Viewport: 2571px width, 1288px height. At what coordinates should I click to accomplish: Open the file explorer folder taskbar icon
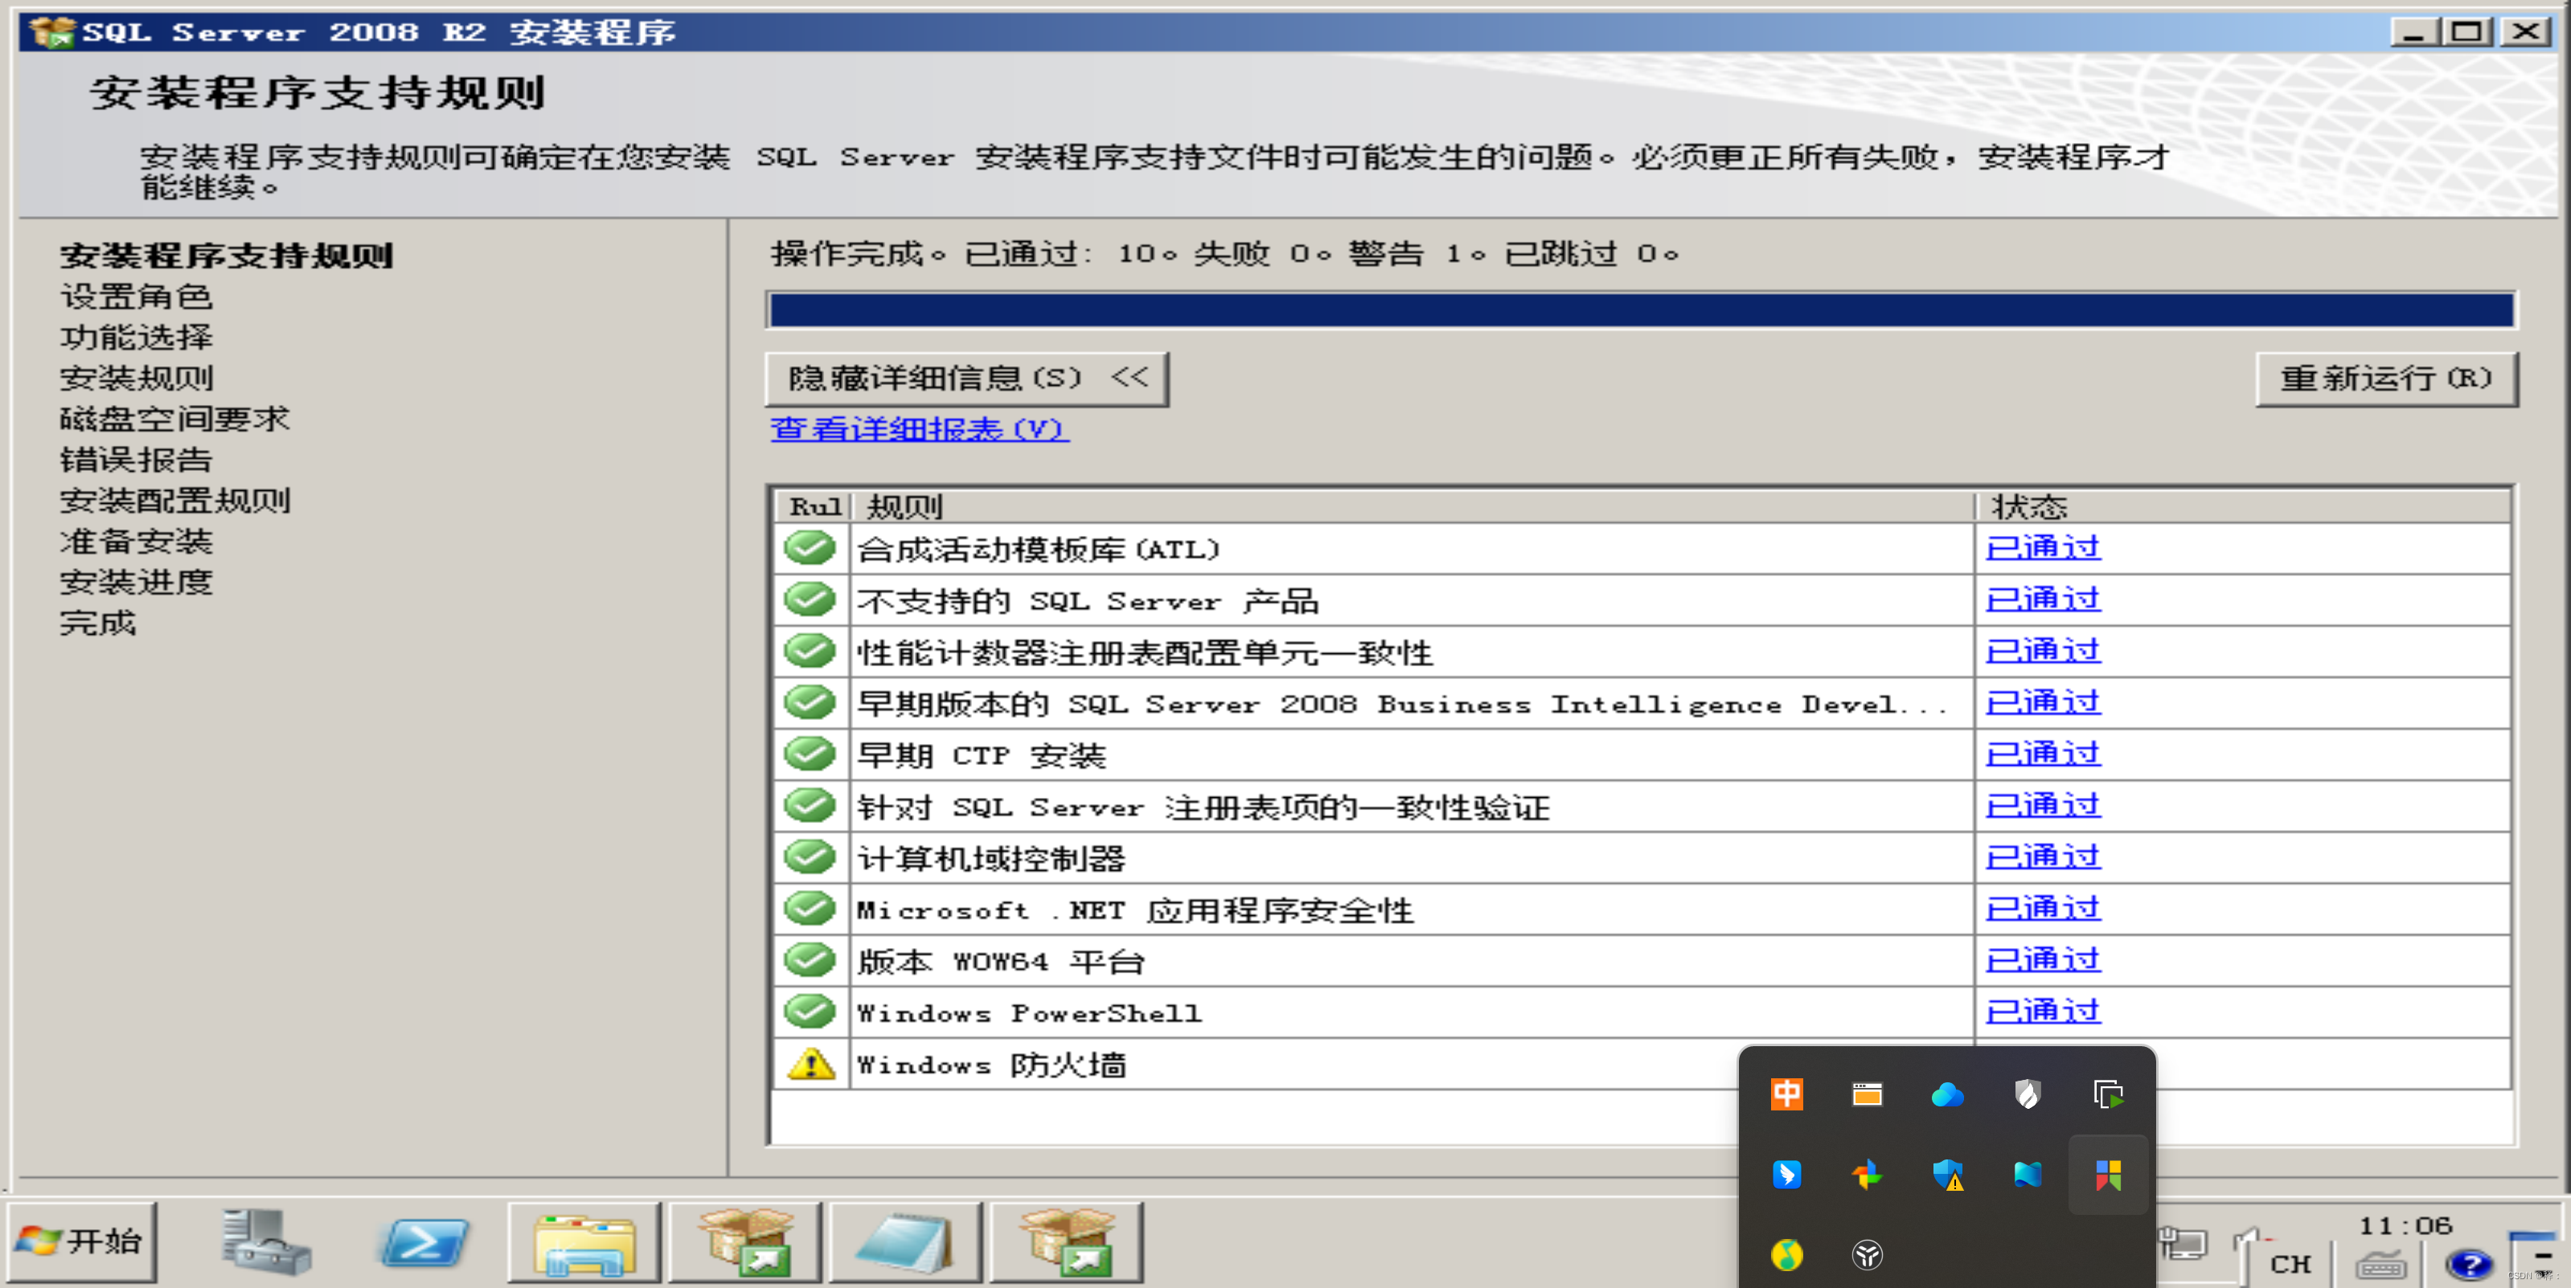(584, 1242)
